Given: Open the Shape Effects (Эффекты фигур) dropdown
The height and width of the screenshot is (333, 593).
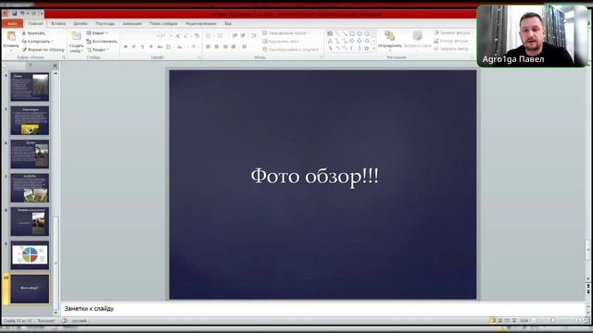Looking at the screenshot, I should 452,49.
